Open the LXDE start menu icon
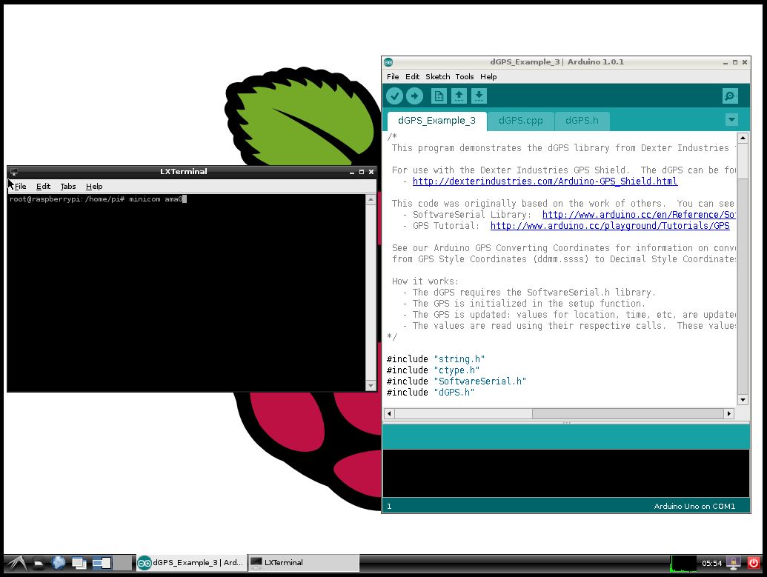This screenshot has height=577, width=767. click(x=17, y=563)
